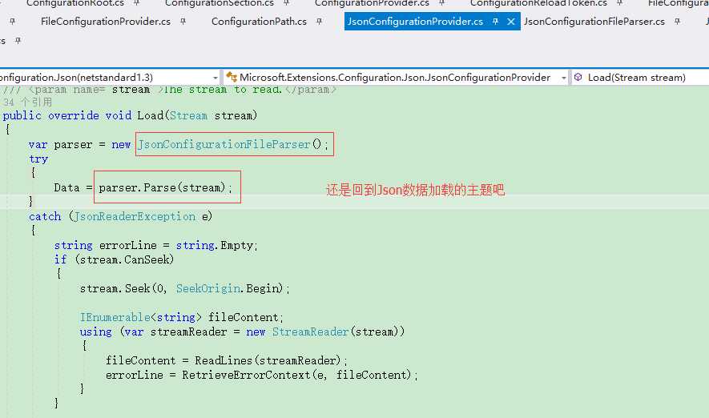Open the ConfigurationSection.cs tab
This screenshot has height=418, width=709.
click(x=220, y=3)
